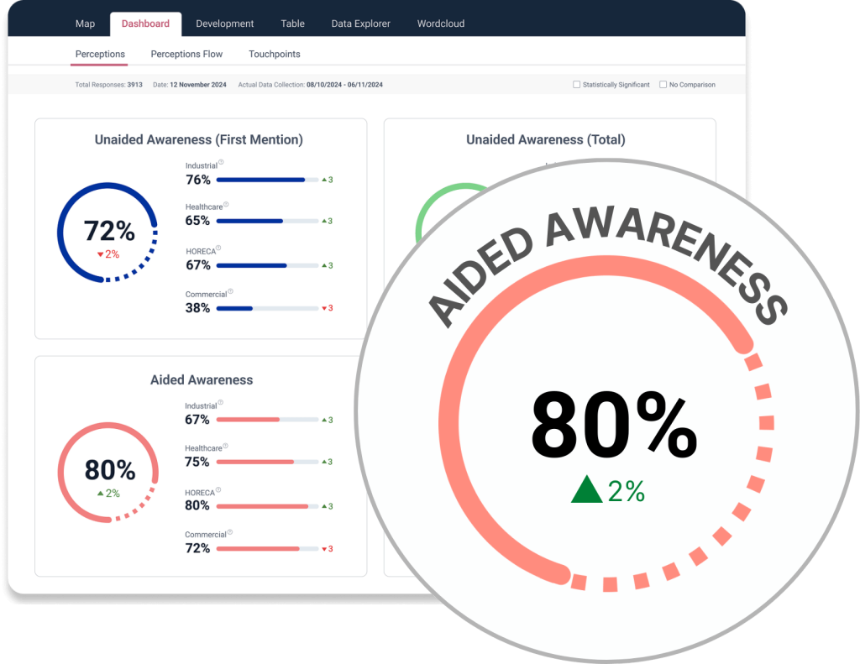Select the Table tab
The height and width of the screenshot is (664, 860).
tap(292, 24)
